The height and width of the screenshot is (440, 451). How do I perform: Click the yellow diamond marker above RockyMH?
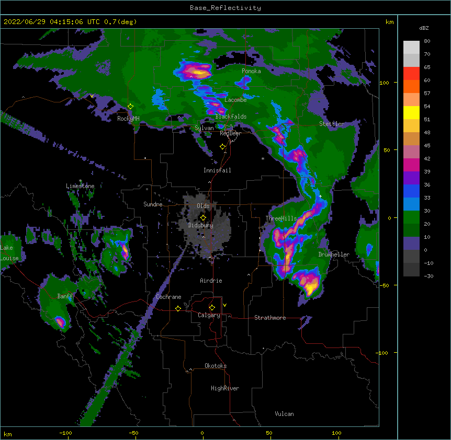point(130,107)
